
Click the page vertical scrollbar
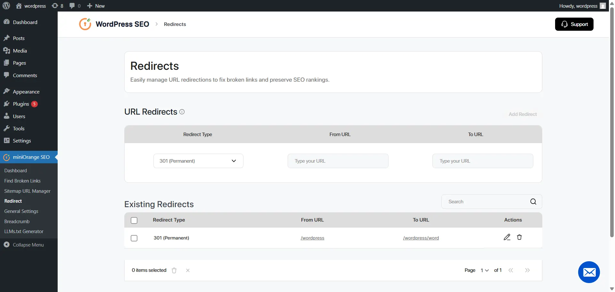[612, 122]
